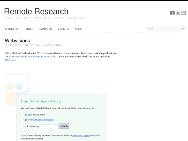
Task: Open the Twitter social icon
Action: point(178,13)
